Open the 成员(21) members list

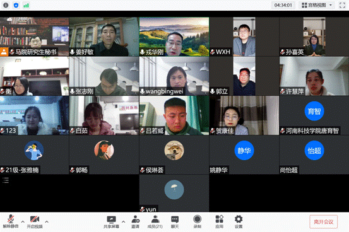[x=155, y=221]
